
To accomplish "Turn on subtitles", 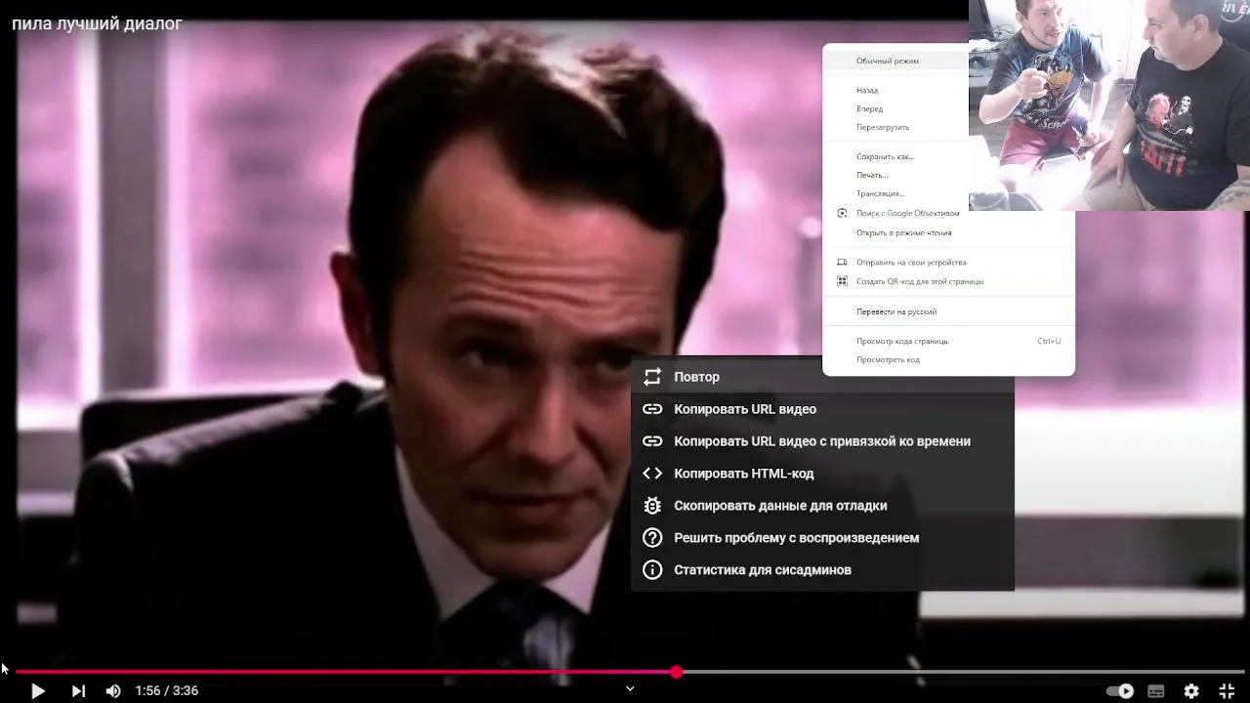I will tap(1156, 690).
